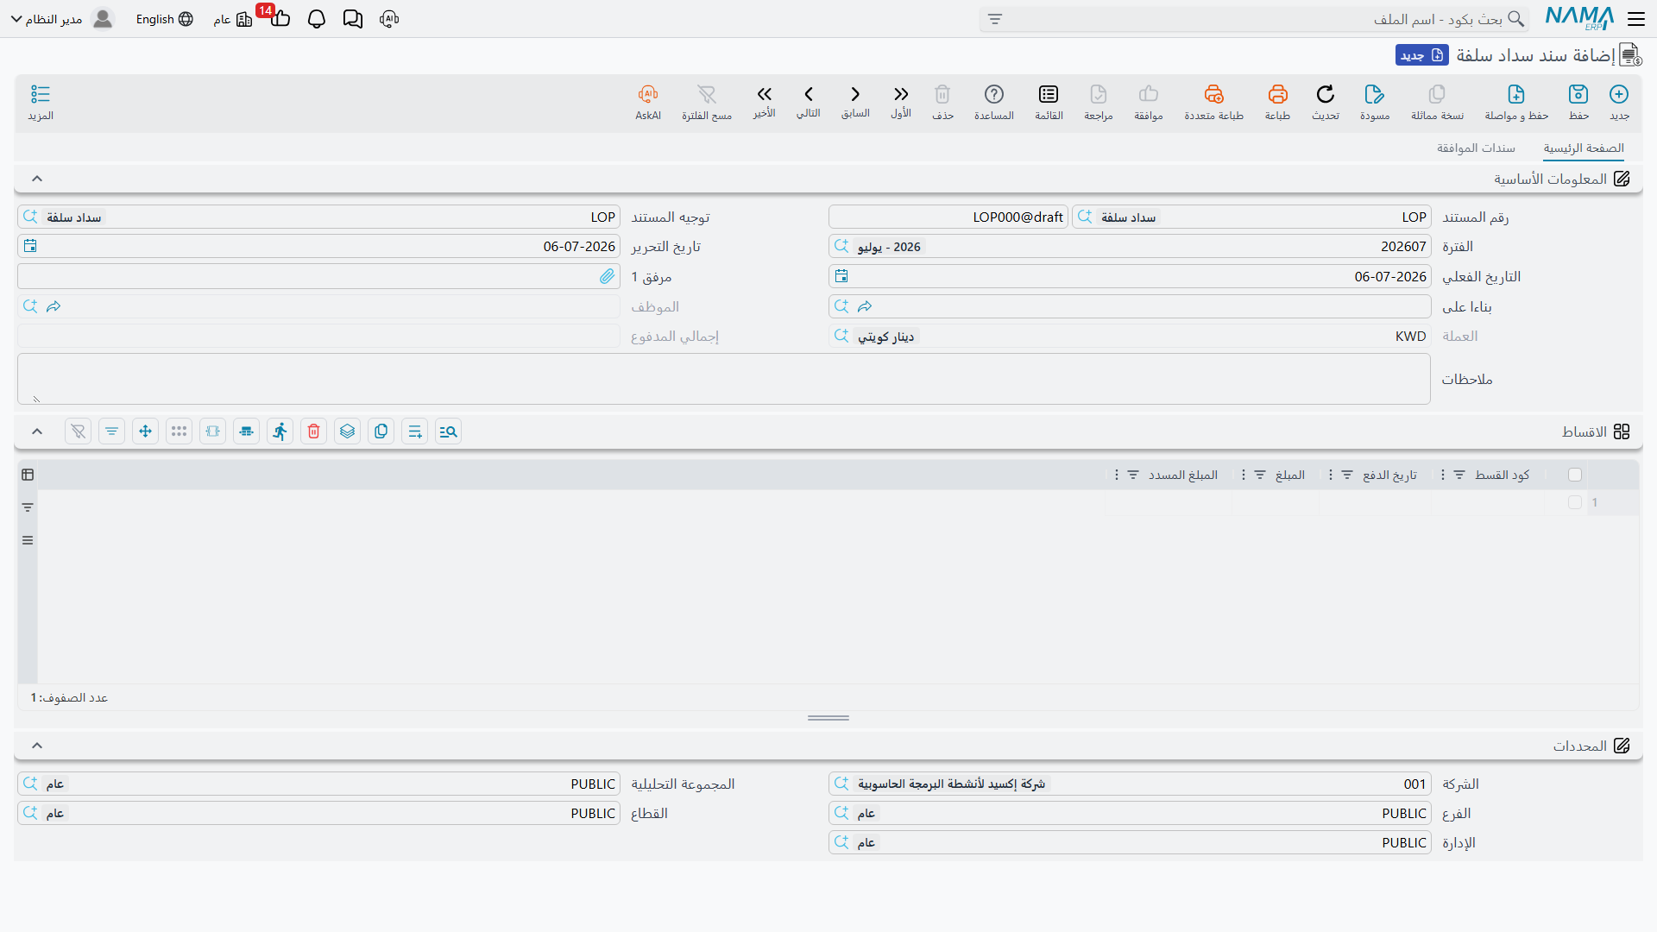Image resolution: width=1657 pixels, height=932 pixels.
Task: Open the AskAI assistant in top bar
Action: tap(389, 19)
